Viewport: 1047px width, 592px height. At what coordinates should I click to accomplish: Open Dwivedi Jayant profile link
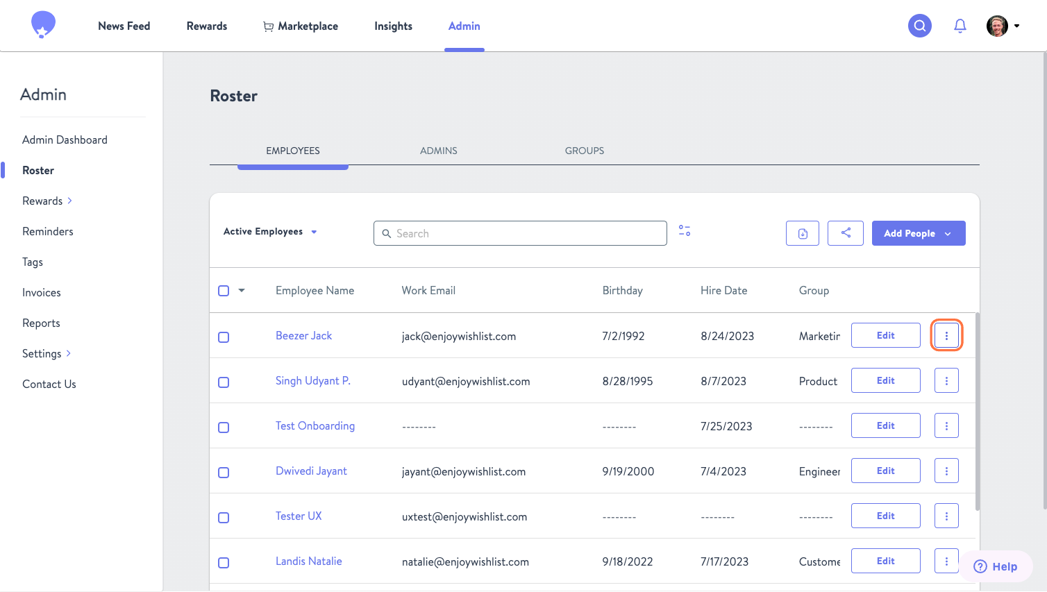point(311,471)
